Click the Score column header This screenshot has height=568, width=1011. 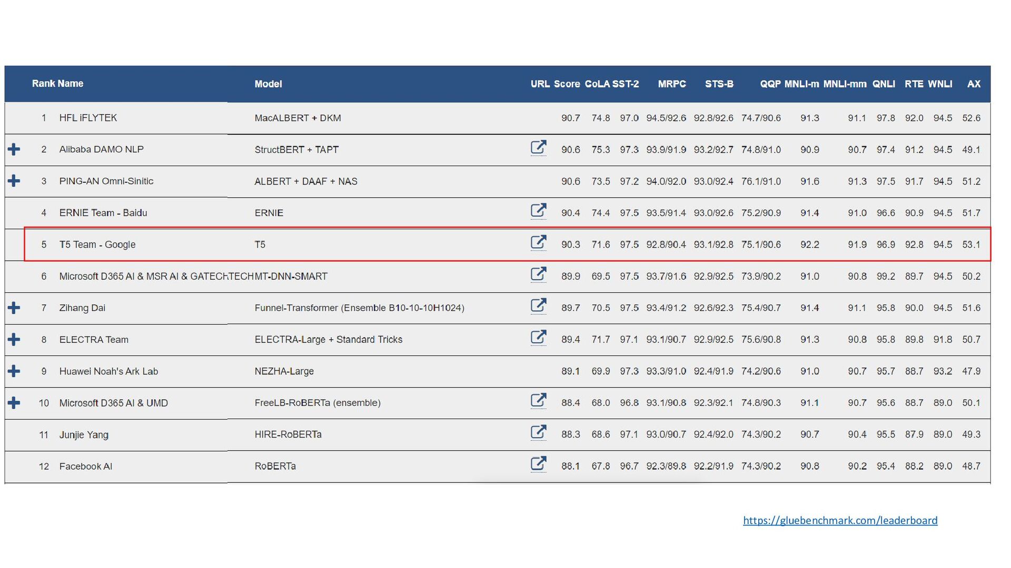[x=567, y=84]
